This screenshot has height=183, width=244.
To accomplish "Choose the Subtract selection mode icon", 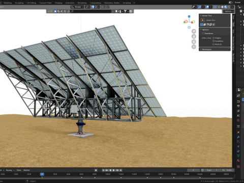I will [208, 24].
